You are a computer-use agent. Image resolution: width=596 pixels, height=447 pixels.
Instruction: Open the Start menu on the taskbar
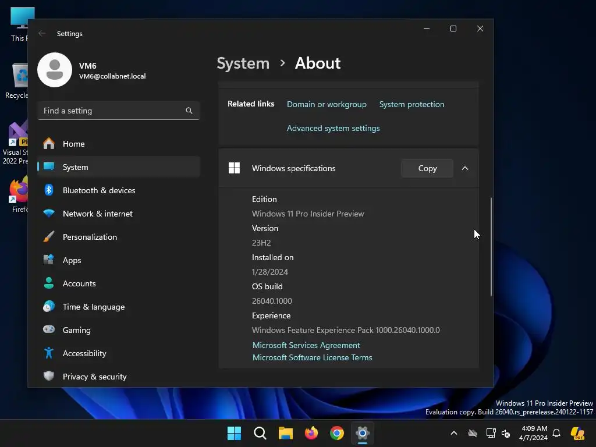pyautogui.click(x=234, y=433)
